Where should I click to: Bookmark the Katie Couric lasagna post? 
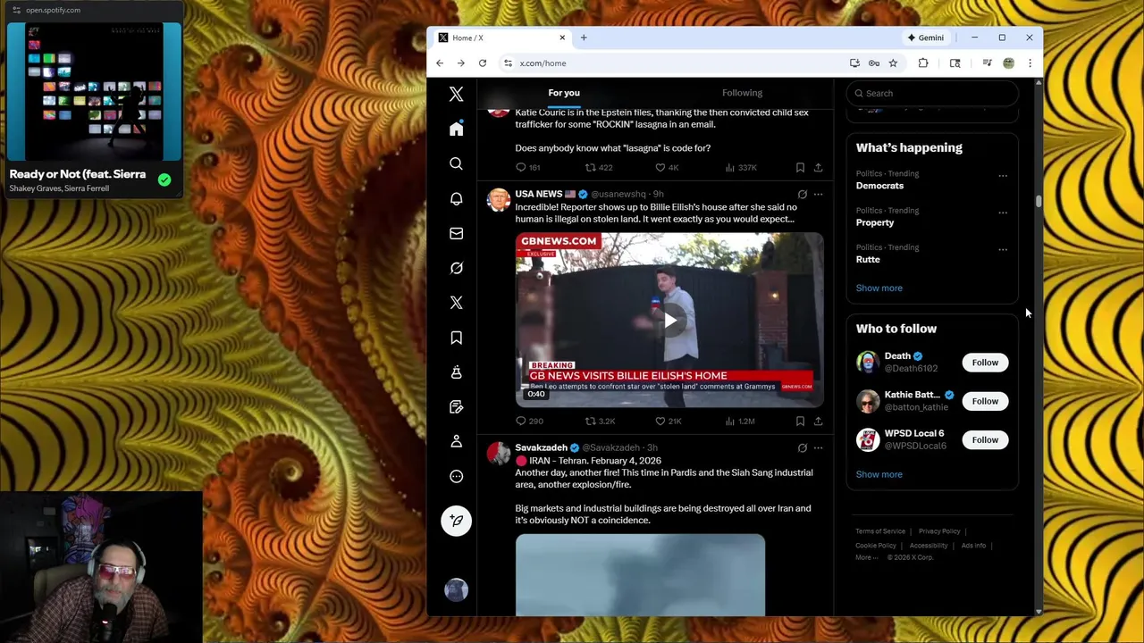click(x=800, y=167)
